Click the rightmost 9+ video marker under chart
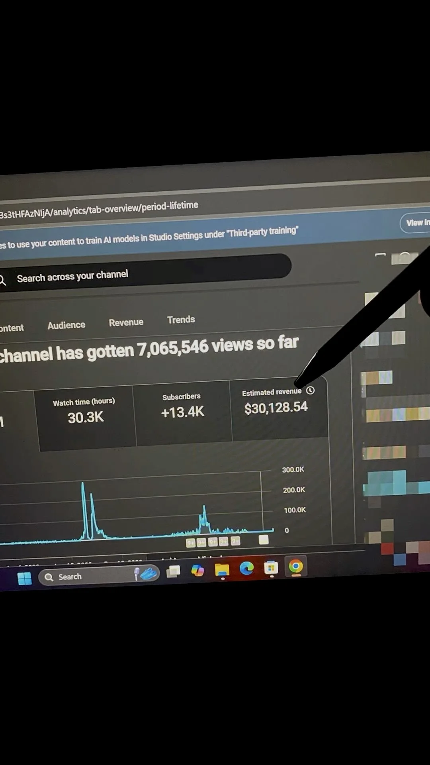 (x=236, y=541)
